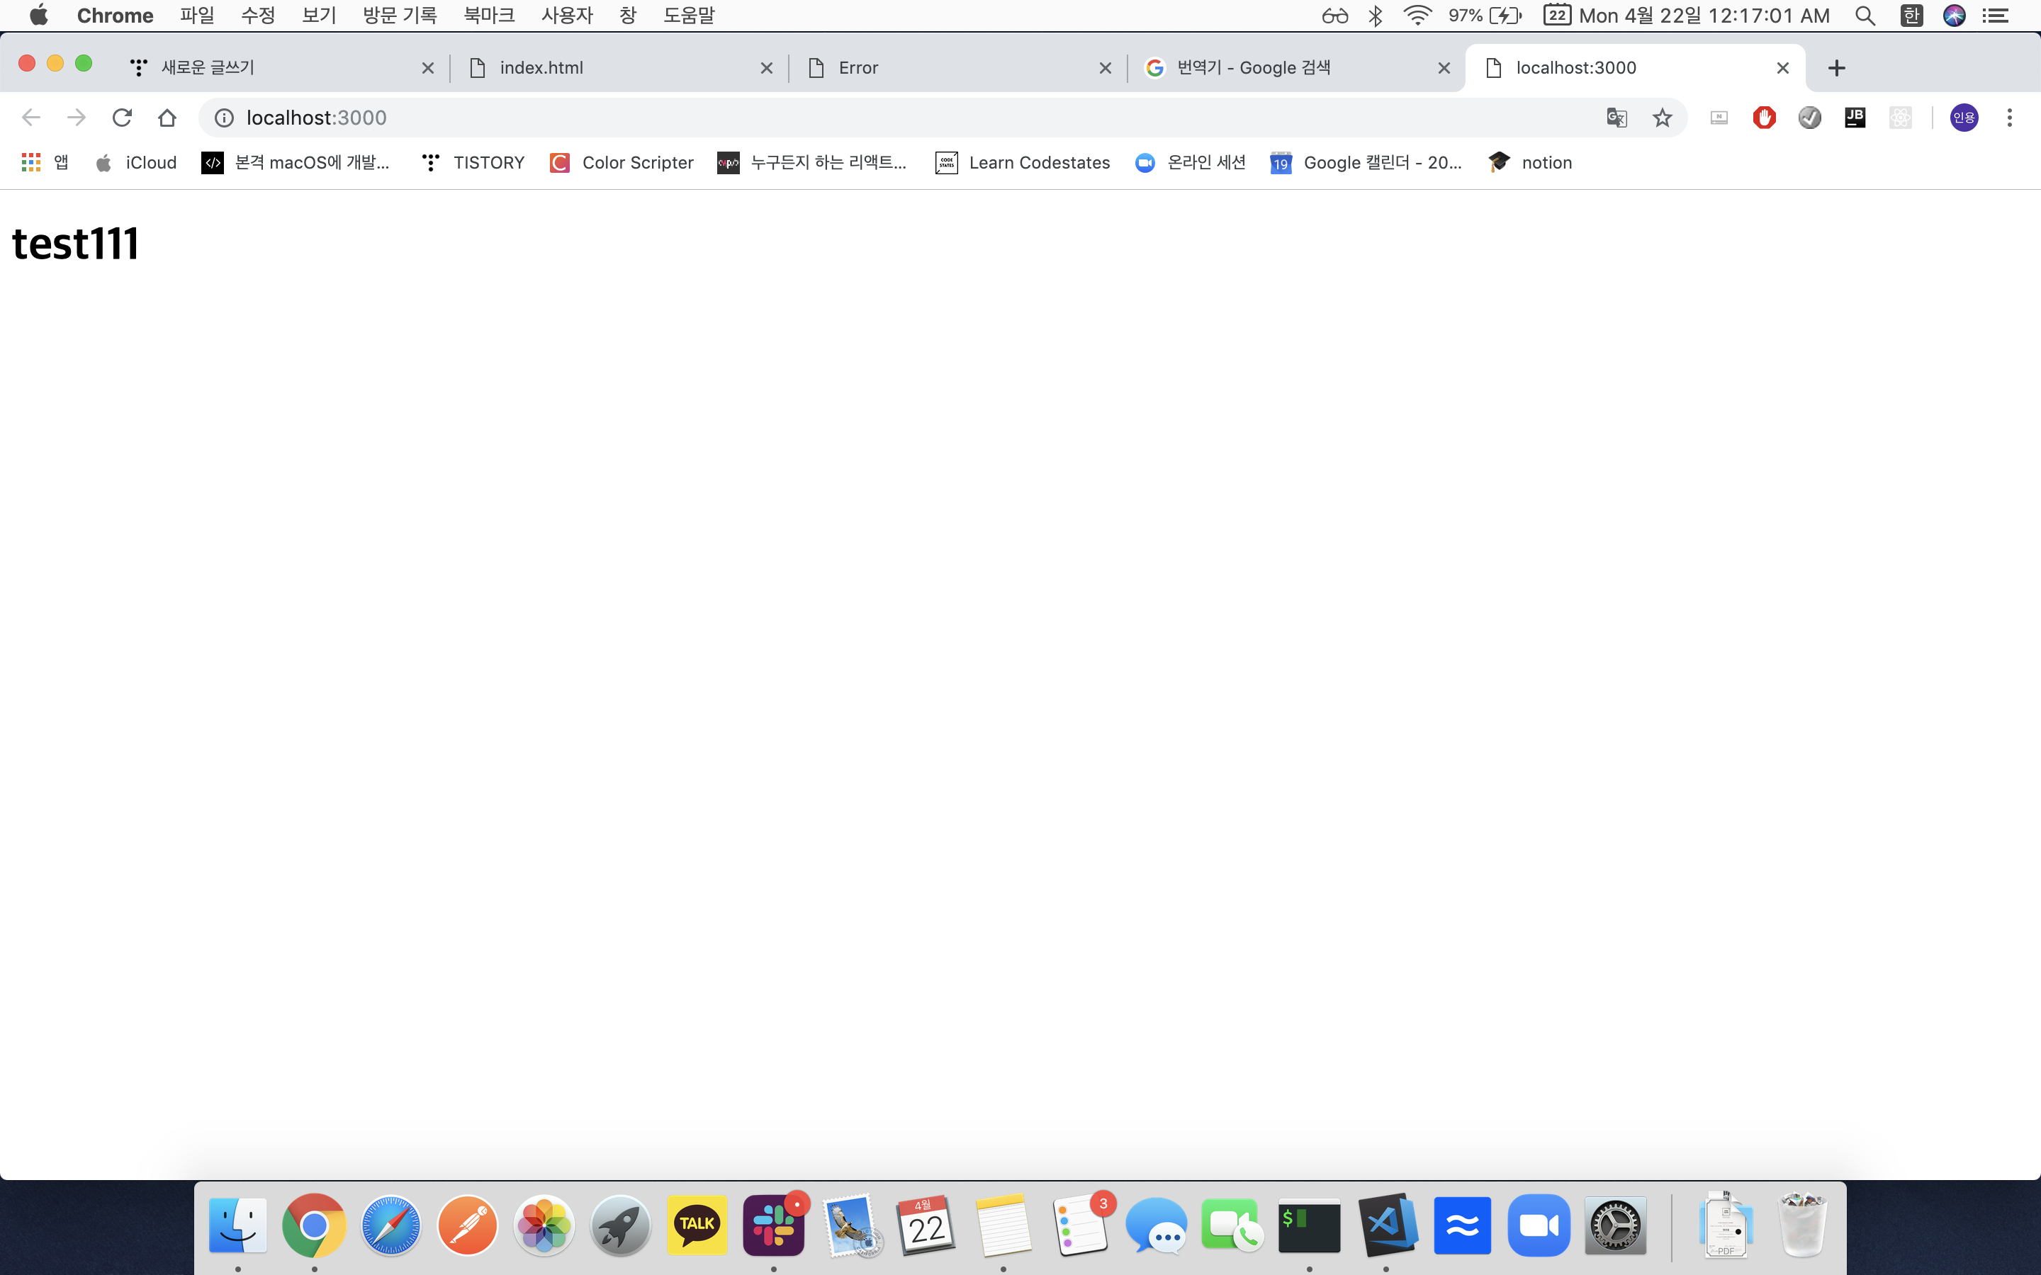Image resolution: width=2041 pixels, height=1275 pixels.
Task: Open the 북마크 menu in menu bar
Action: pos(488,15)
